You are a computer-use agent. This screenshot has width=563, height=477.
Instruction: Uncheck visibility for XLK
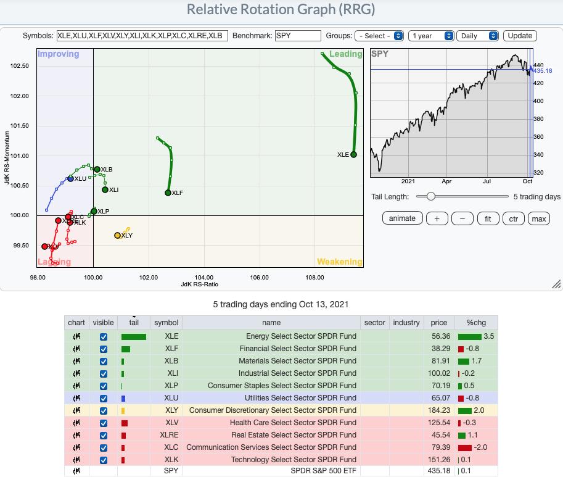pyautogui.click(x=104, y=460)
